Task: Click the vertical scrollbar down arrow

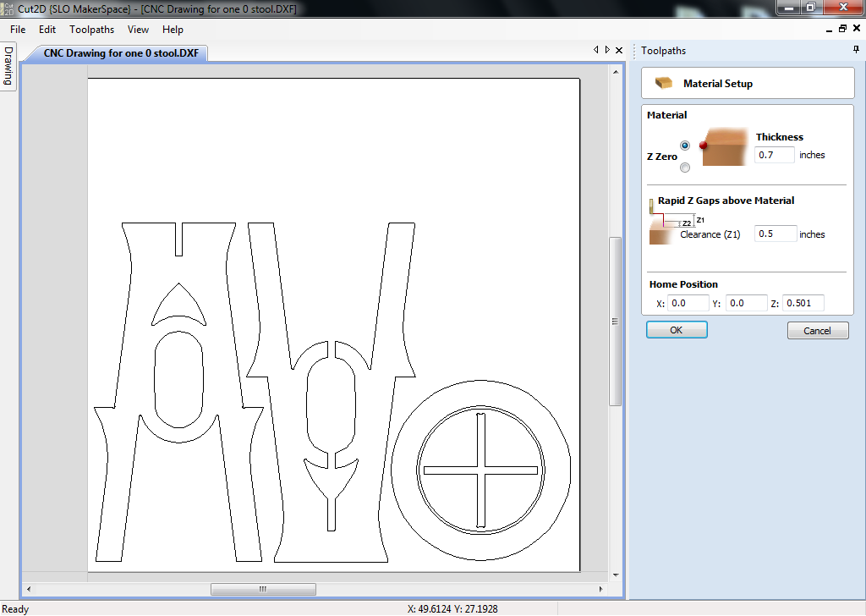Action: [x=616, y=575]
